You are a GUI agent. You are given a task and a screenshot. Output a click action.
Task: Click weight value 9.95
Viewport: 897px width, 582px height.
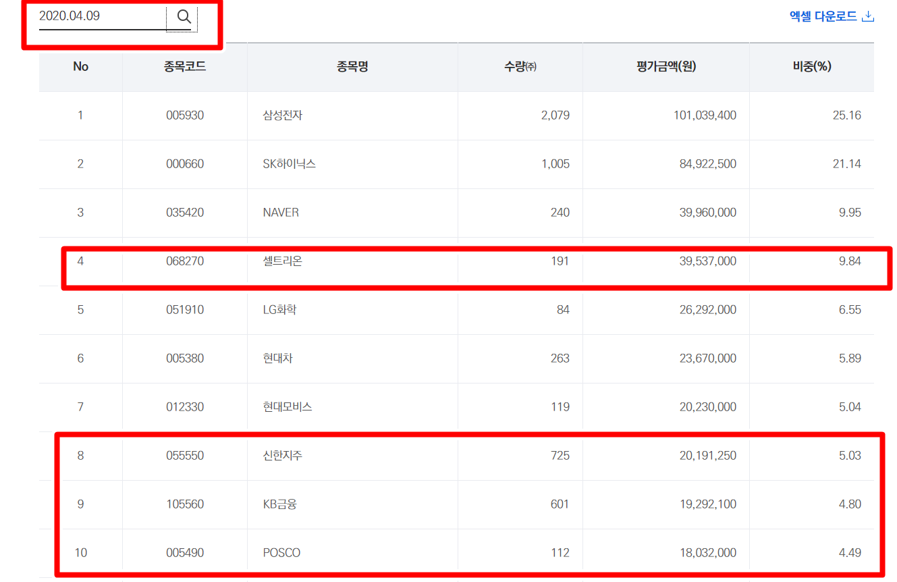click(850, 213)
